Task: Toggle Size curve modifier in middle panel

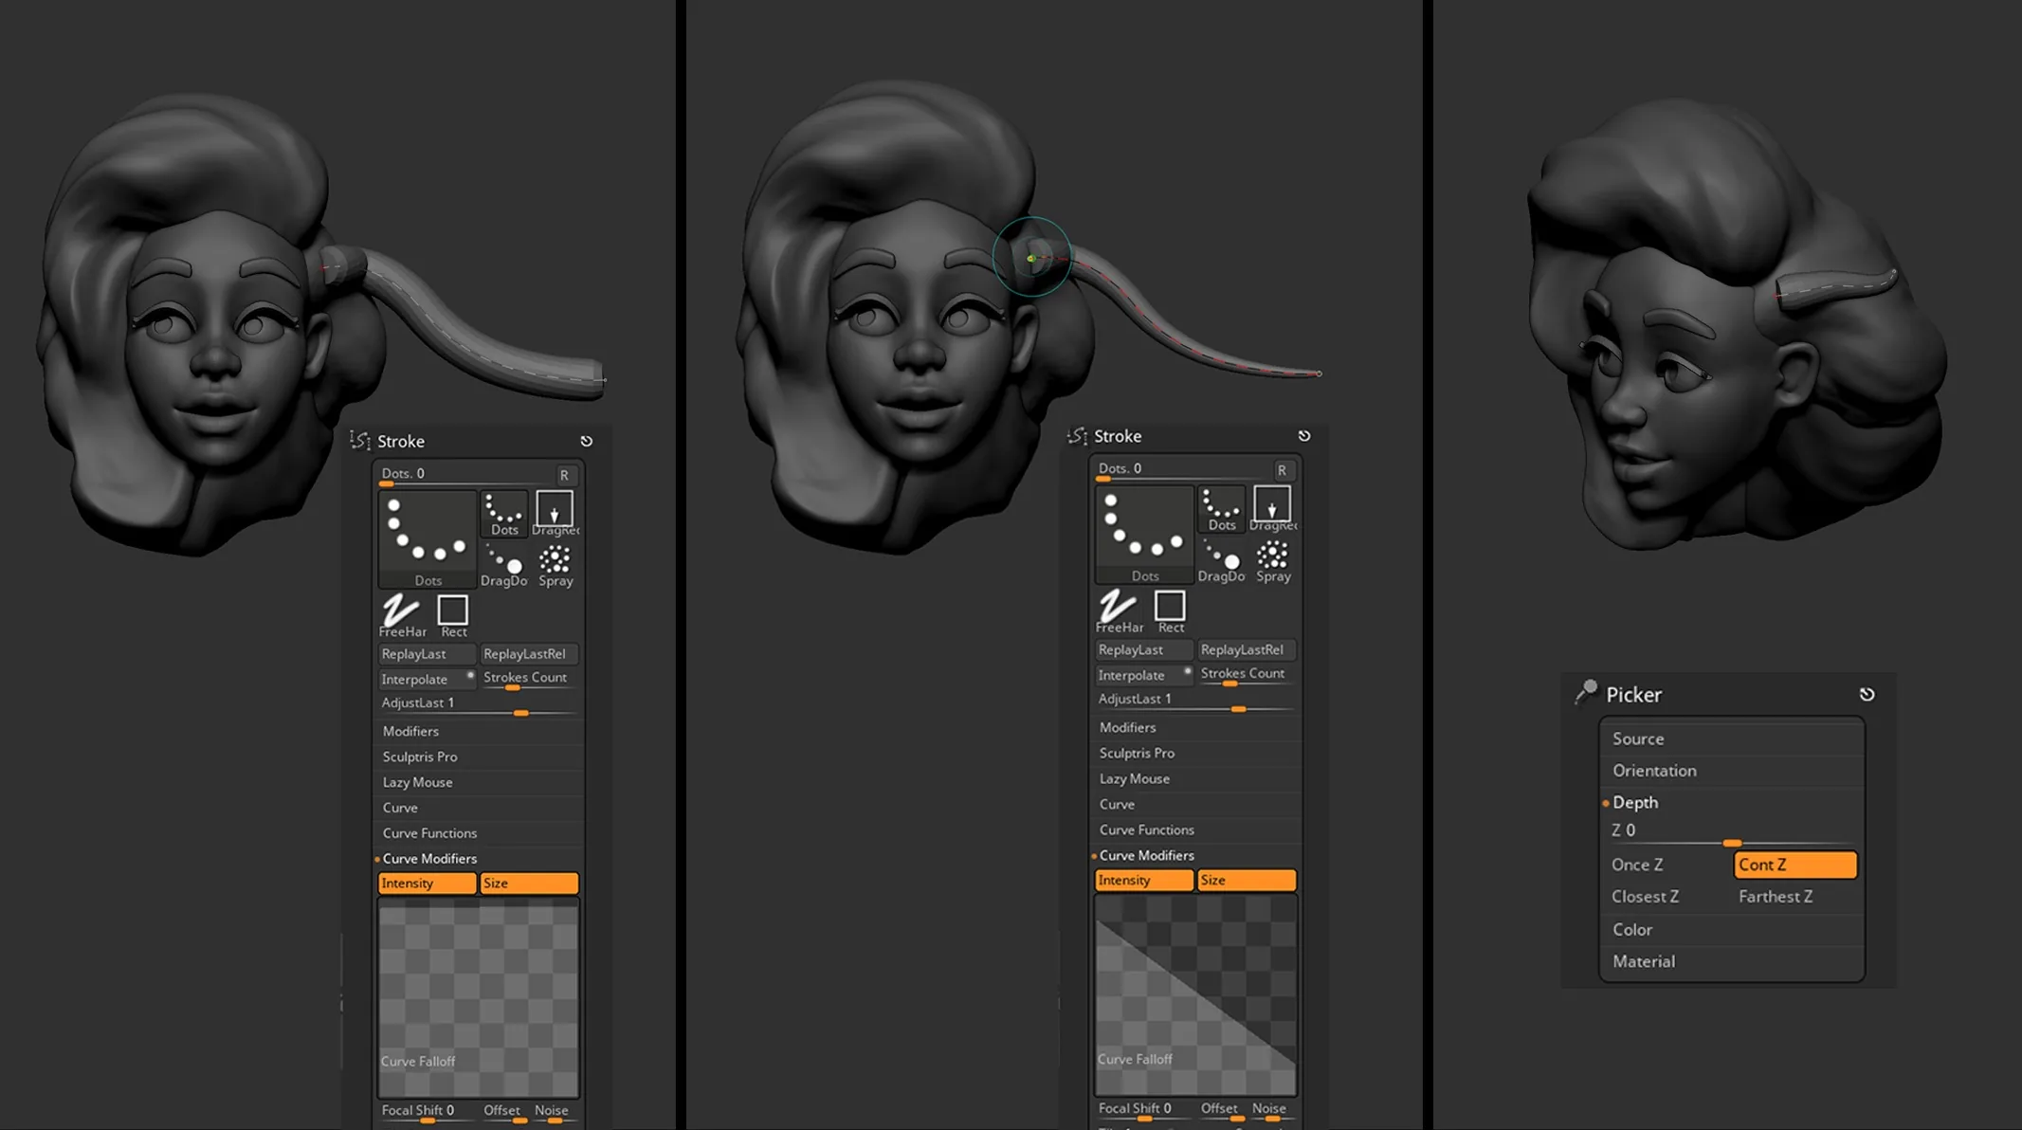Action: pos(1247,880)
